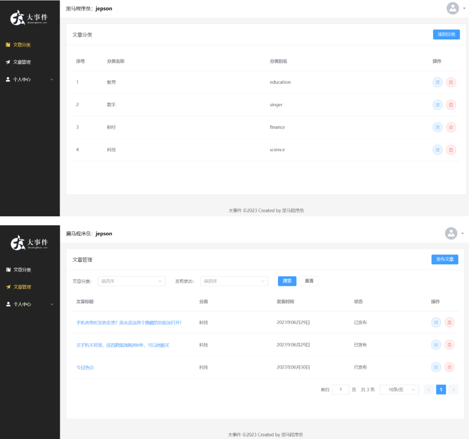Click trash icon in 科技 category row

click(x=451, y=150)
